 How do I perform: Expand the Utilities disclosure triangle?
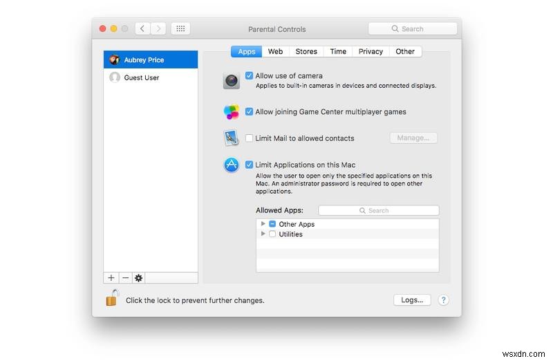pyautogui.click(x=263, y=234)
